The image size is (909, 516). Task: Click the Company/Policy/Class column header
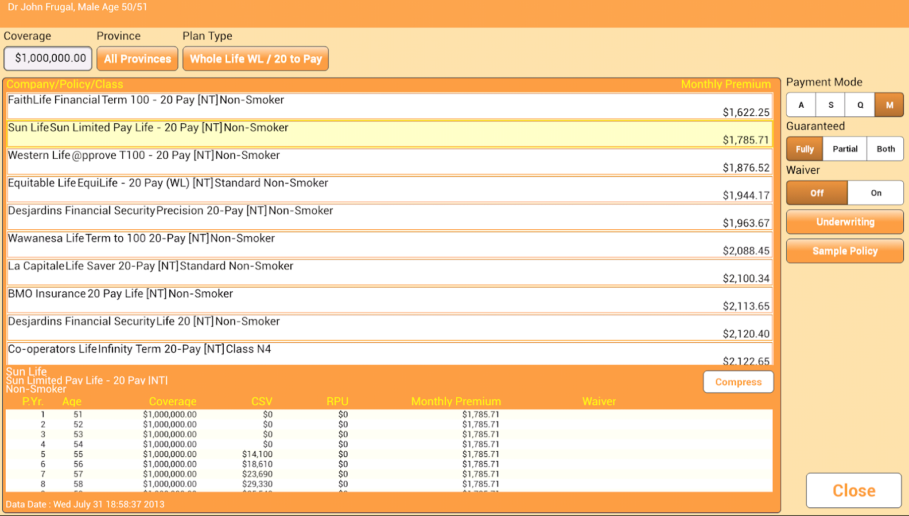(65, 84)
